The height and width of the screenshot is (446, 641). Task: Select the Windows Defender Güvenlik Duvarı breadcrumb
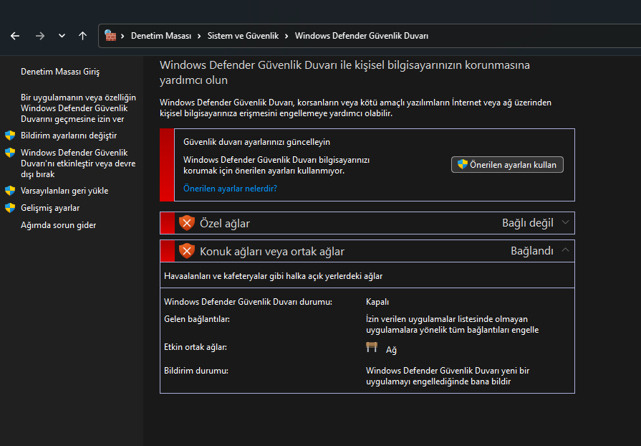[362, 36]
